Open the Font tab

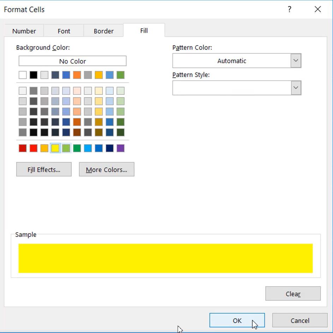tap(64, 31)
